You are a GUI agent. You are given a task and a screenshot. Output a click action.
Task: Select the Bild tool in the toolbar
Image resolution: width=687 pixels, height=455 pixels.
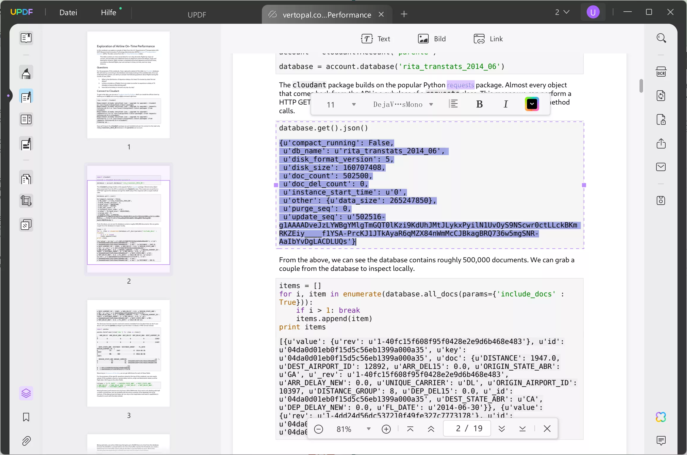point(433,39)
